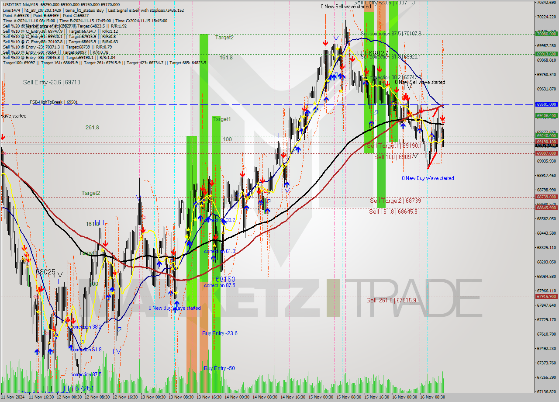Select the '16 Nov 08:30' time axis label

(431, 397)
